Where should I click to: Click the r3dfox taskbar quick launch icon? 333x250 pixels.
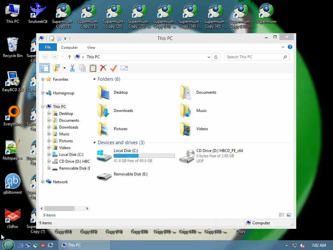[43, 245]
